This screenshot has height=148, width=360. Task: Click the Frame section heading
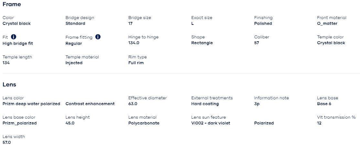pyautogui.click(x=12, y=5)
